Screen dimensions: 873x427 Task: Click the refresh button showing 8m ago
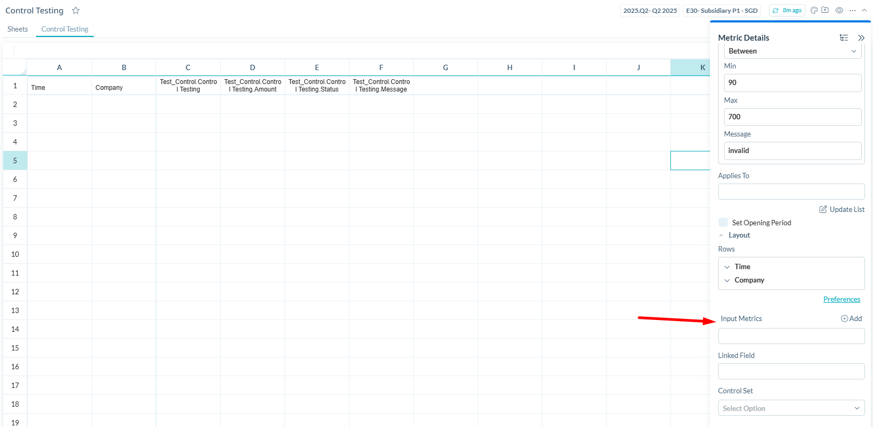[x=787, y=11]
